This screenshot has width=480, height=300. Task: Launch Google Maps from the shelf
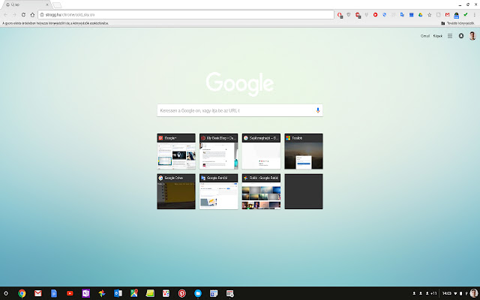click(x=134, y=293)
